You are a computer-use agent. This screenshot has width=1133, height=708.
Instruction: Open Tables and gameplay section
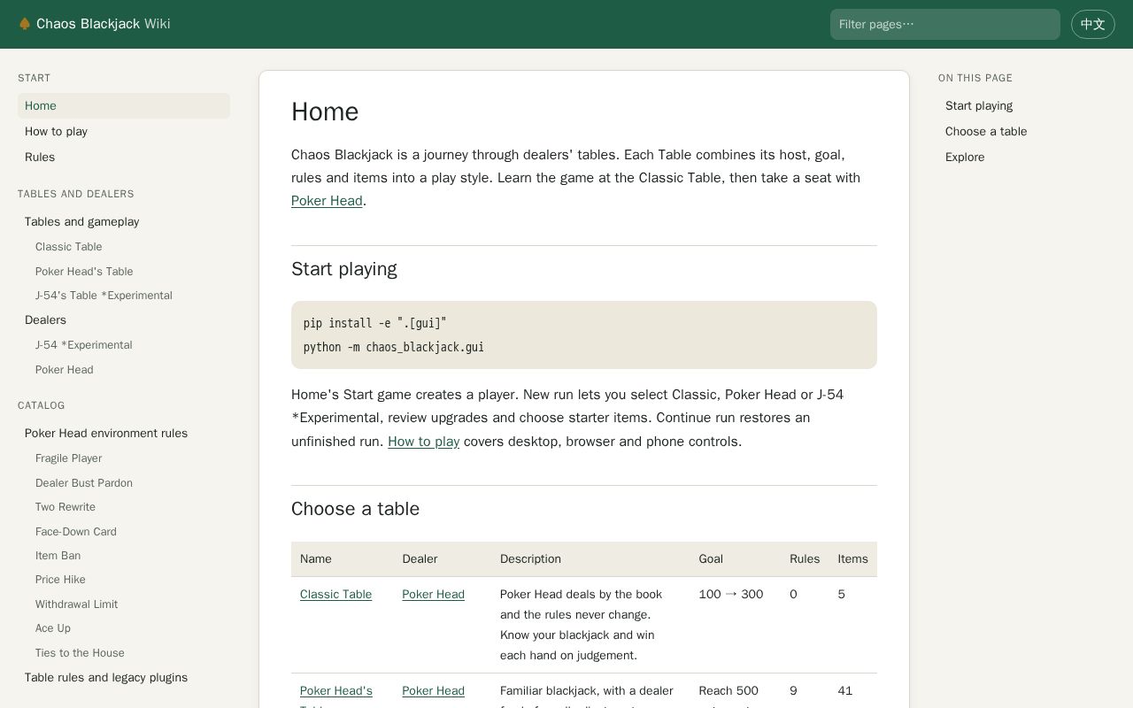[x=124, y=222]
